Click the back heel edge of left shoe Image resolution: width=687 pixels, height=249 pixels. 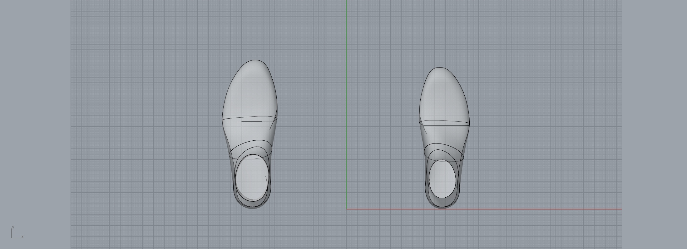tap(252, 208)
